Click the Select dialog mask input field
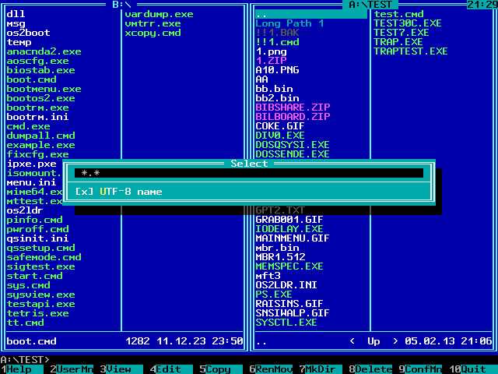498x374 pixels. 249,173
